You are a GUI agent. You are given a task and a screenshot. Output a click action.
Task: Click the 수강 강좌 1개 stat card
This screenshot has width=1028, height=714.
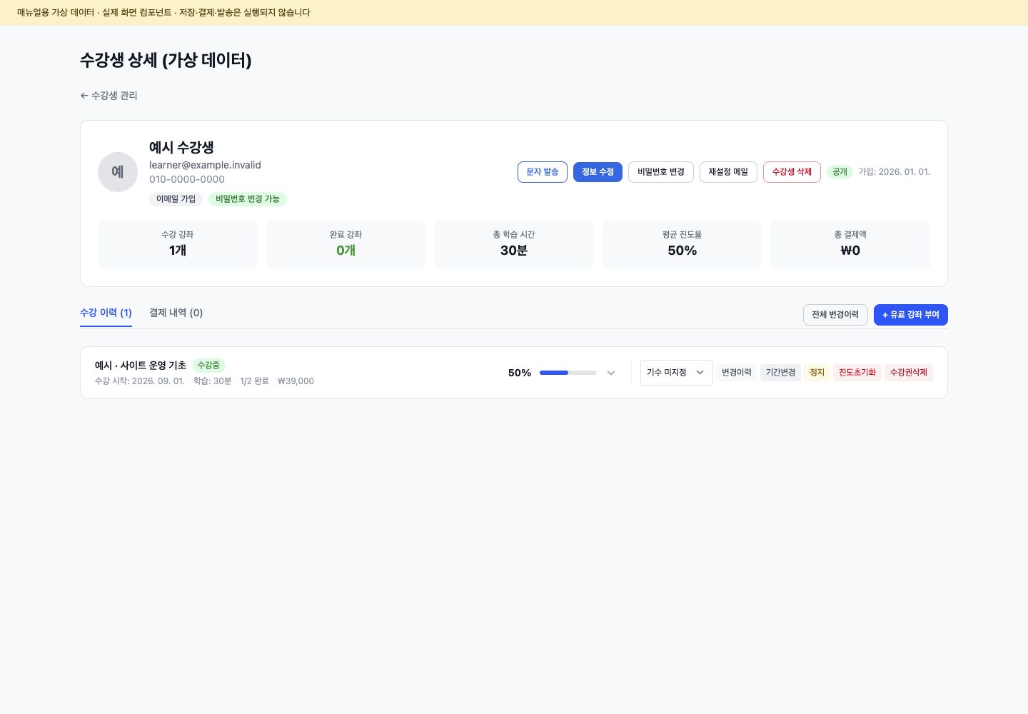(178, 245)
